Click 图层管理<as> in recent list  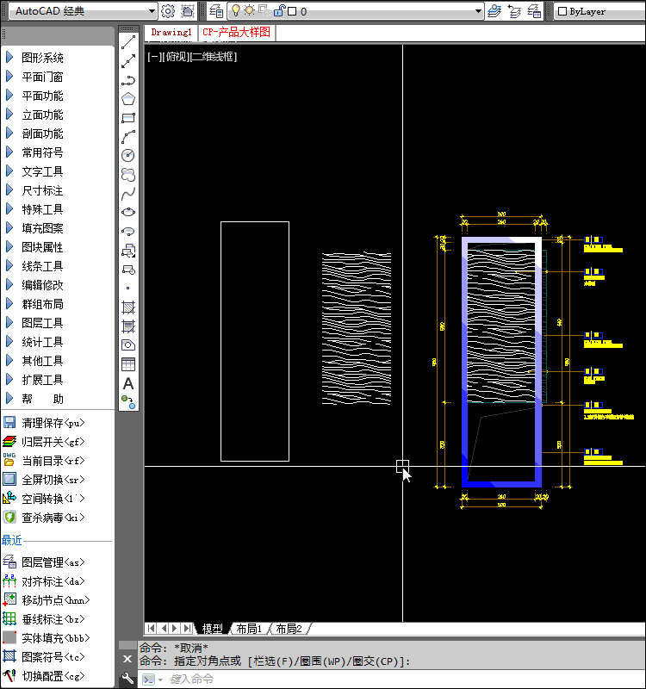(x=53, y=562)
